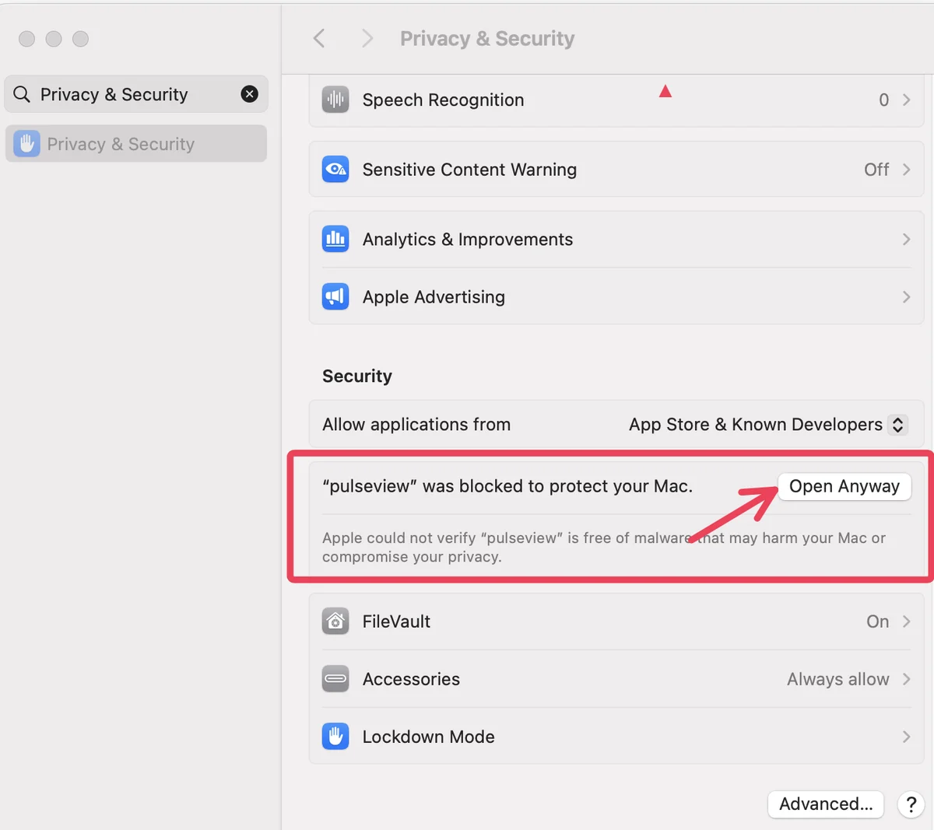Expand Apple Advertising row chevron
Screen dimensions: 934x830
coord(907,296)
